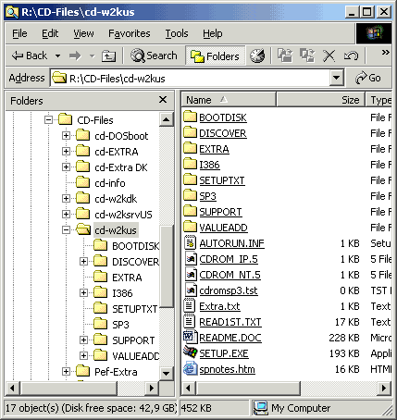Expand the cd-EXTRA tree node
Screen dimensions: 397x420
click(x=66, y=151)
